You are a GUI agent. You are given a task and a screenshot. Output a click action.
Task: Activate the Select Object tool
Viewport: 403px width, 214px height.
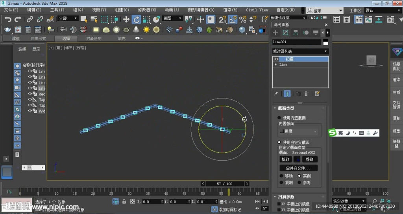(84, 19)
